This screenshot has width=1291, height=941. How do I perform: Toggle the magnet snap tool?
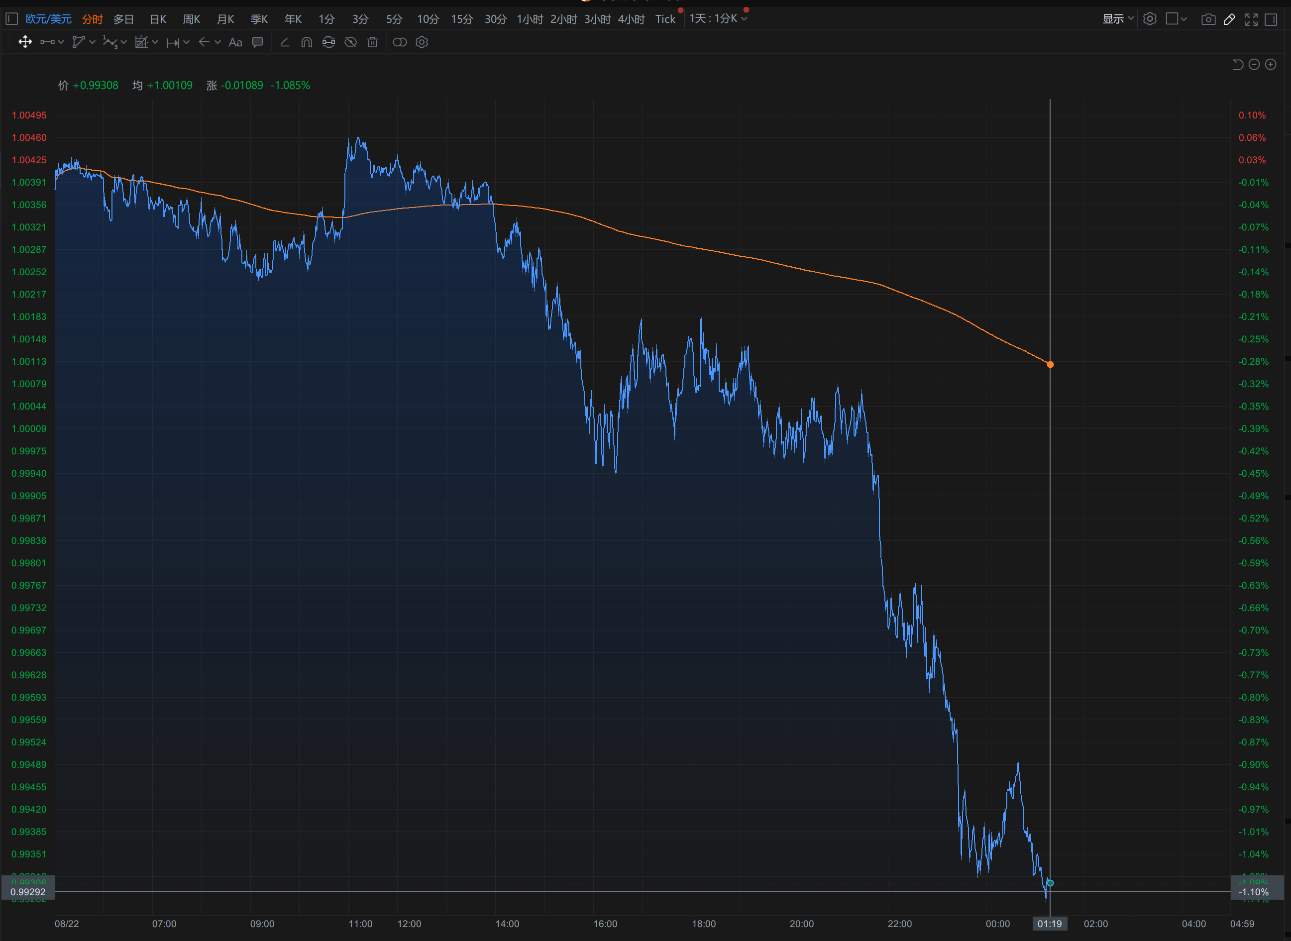click(x=307, y=42)
